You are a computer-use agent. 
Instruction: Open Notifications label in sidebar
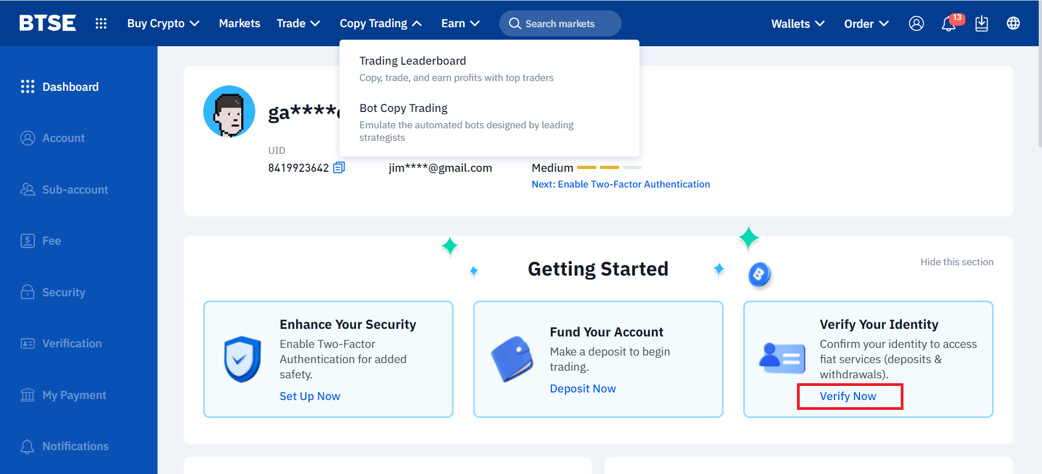point(76,446)
